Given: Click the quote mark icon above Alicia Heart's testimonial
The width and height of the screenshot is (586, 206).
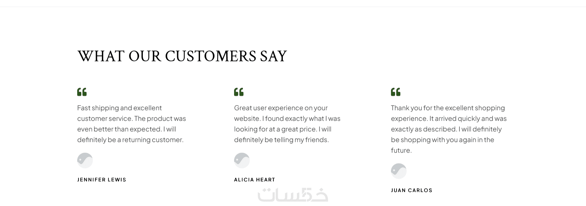Looking at the screenshot, I should (239, 92).
